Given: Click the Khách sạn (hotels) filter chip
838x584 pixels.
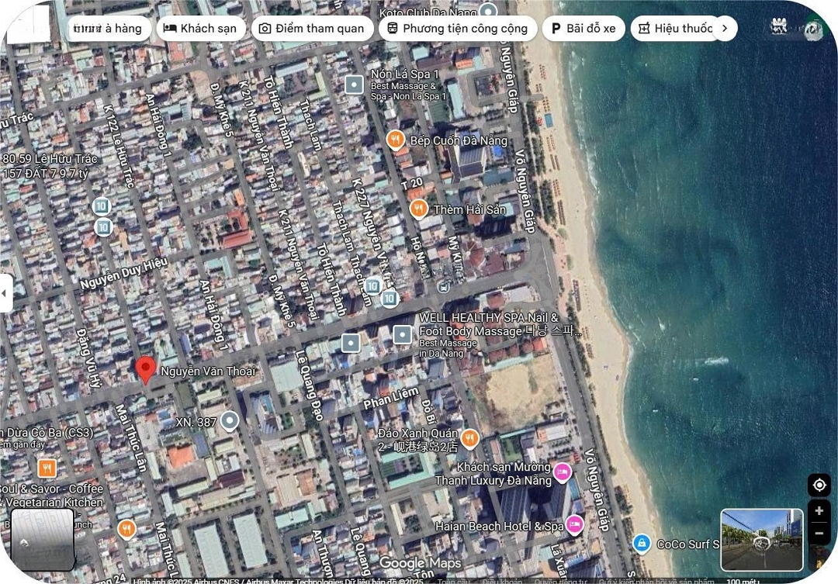Looking at the screenshot, I should (x=202, y=29).
